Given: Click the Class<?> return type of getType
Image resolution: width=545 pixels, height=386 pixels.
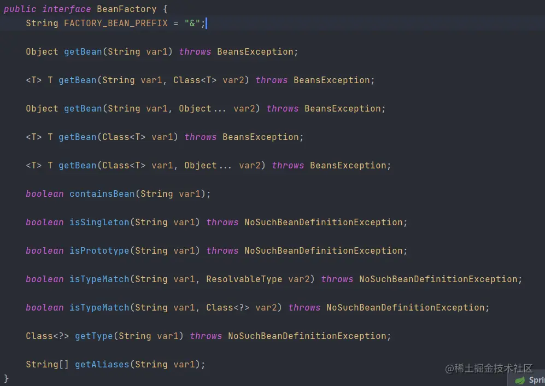Looking at the screenshot, I should 47,336.
